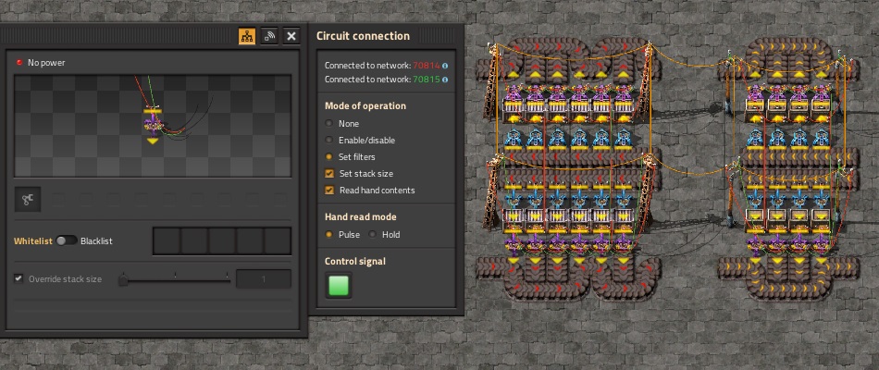Close the inserter window with the X
This screenshot has height=370, width=879.
tap(291, 36)
